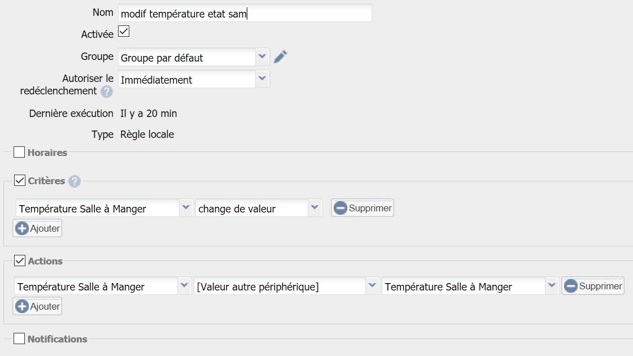This screenshot has height=356, width=633.
Task: Click the Supprimer button in Actions section
Action: (x=592, y=286)
